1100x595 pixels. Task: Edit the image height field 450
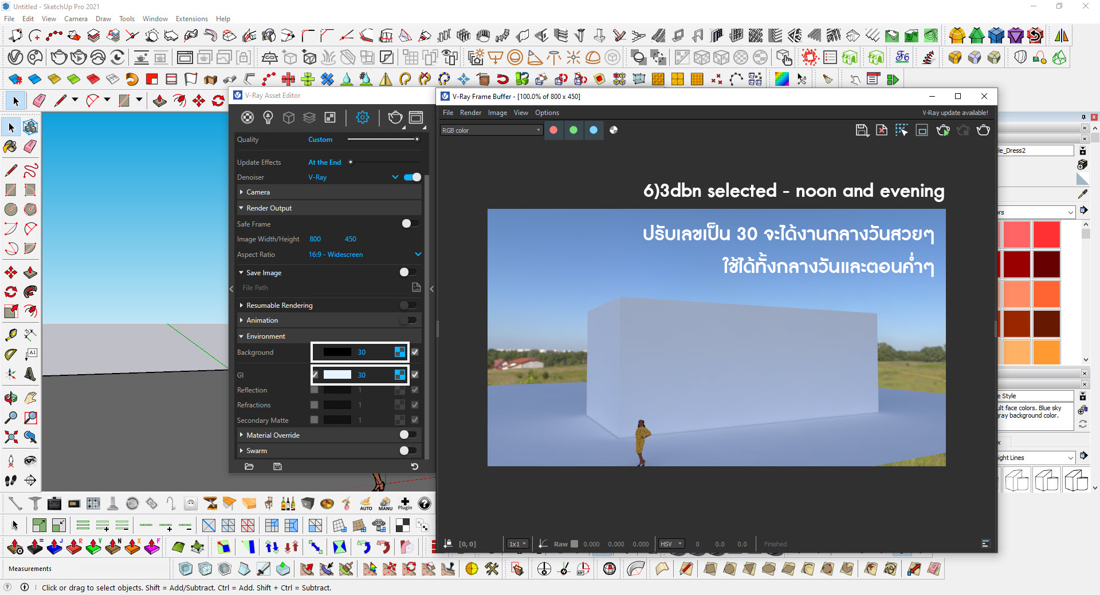click(351, 239)
